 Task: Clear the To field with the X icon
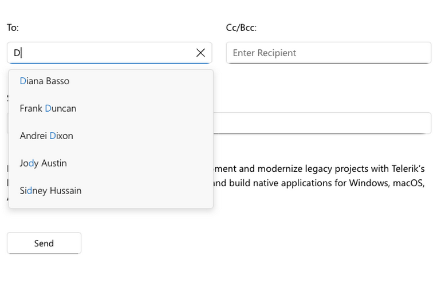tap(200, 53)
